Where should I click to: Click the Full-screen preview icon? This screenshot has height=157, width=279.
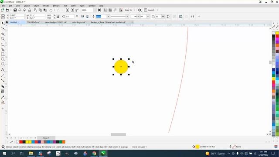(99, 10)
